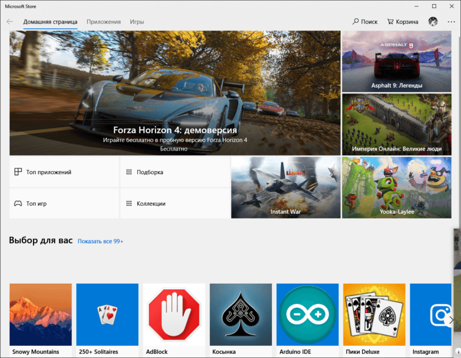461x358 pixels.
Task: Open the Asphalt 9: Легенды tile
Action: tap(396, 62)
